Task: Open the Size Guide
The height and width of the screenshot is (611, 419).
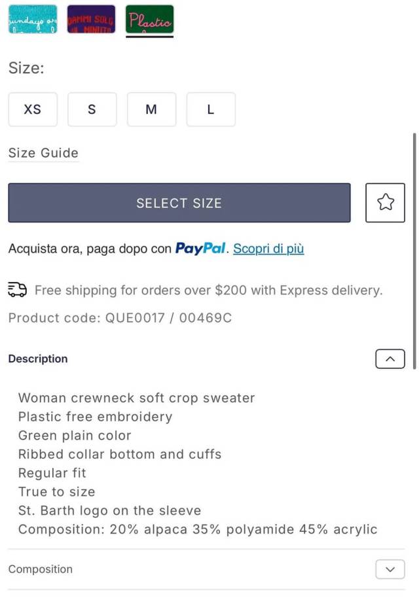Action: (43, 152)
